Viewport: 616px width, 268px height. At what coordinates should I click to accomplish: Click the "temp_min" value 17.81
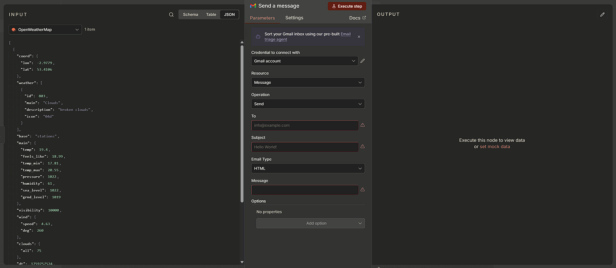53,163
